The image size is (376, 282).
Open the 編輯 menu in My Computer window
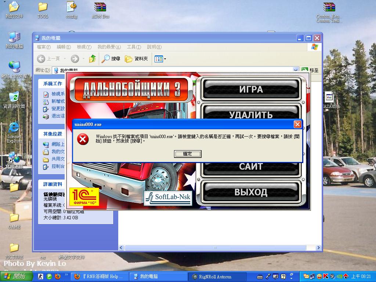coord(64,47)
